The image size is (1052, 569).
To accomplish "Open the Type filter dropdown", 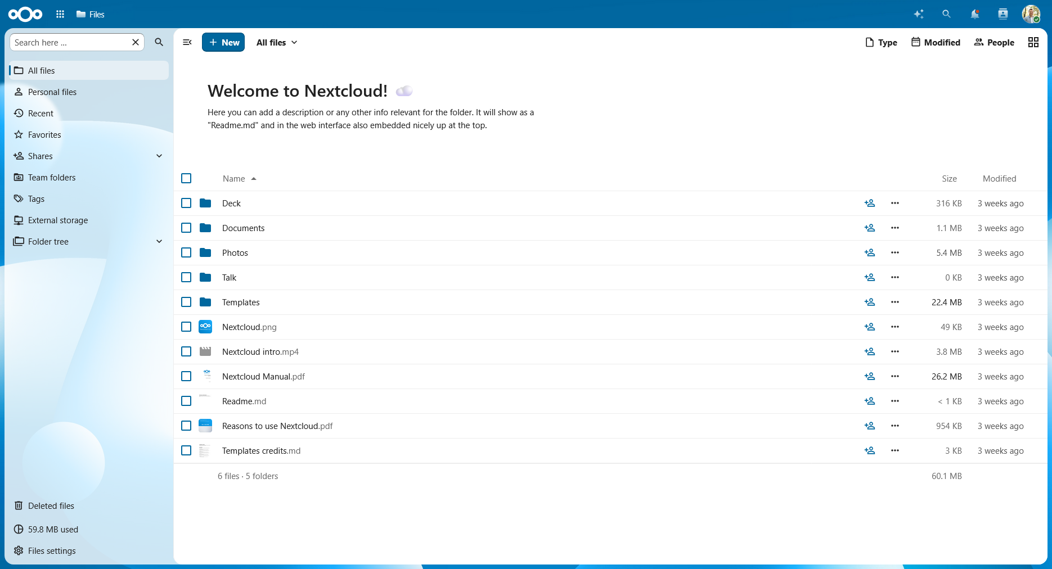I will click(881, 42).
